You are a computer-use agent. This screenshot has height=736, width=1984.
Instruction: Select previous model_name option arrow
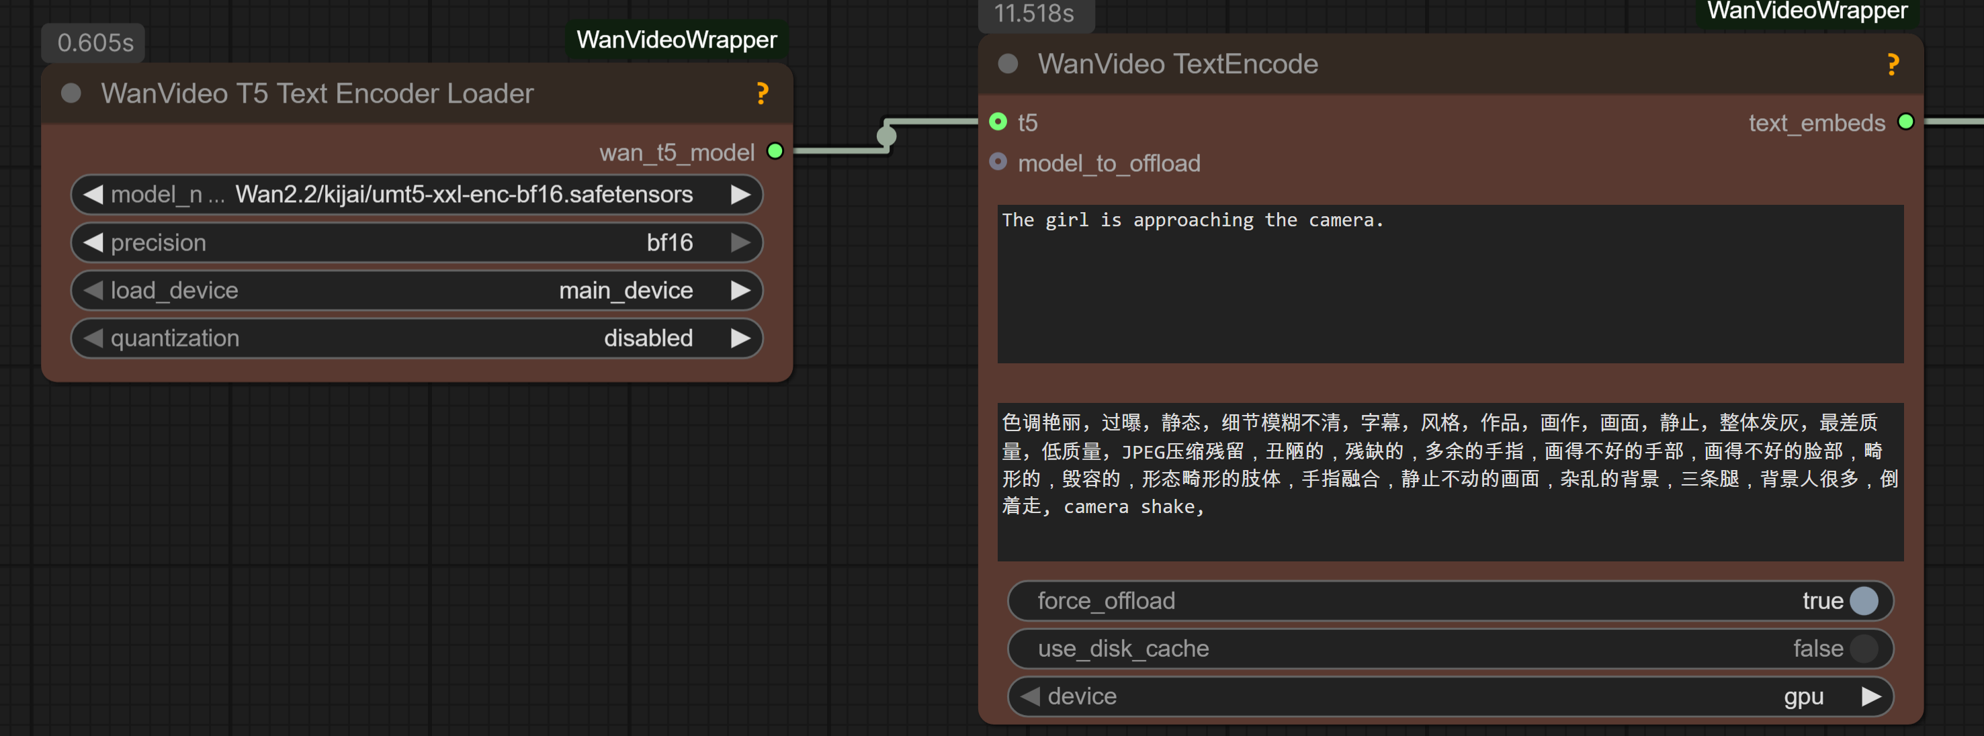(93, 194)
